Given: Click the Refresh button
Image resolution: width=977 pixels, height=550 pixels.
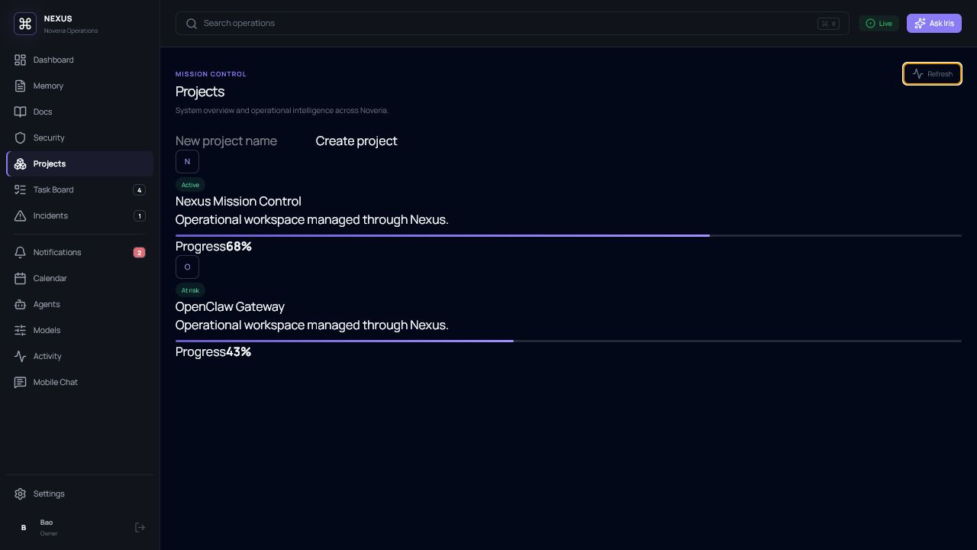Looking at the screenshot, I should 932,74.
